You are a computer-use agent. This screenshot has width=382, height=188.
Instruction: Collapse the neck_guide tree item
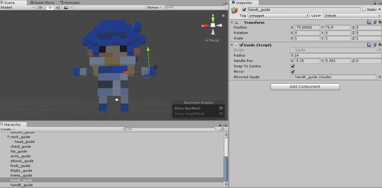(x=8, y=137)
